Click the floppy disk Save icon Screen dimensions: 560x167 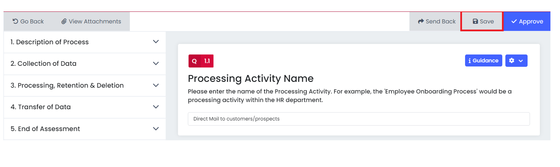pos(475,21)
